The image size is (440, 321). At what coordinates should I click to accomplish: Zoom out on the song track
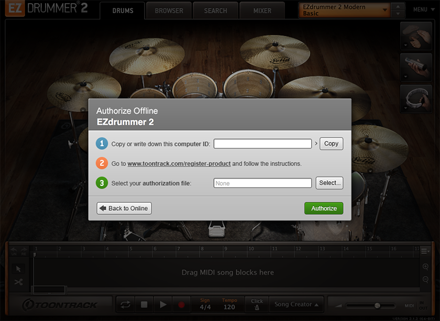[425, 279]
